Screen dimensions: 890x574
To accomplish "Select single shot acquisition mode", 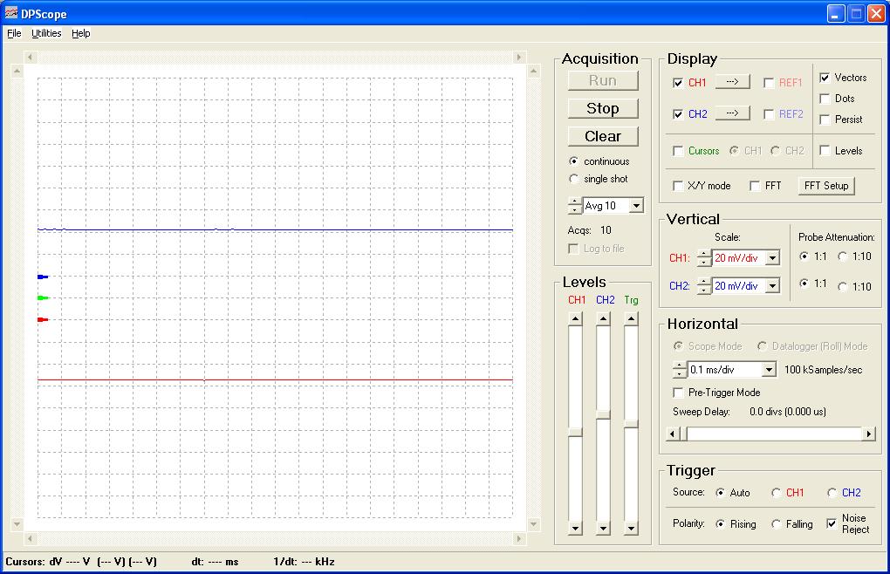I will (574, 179).
